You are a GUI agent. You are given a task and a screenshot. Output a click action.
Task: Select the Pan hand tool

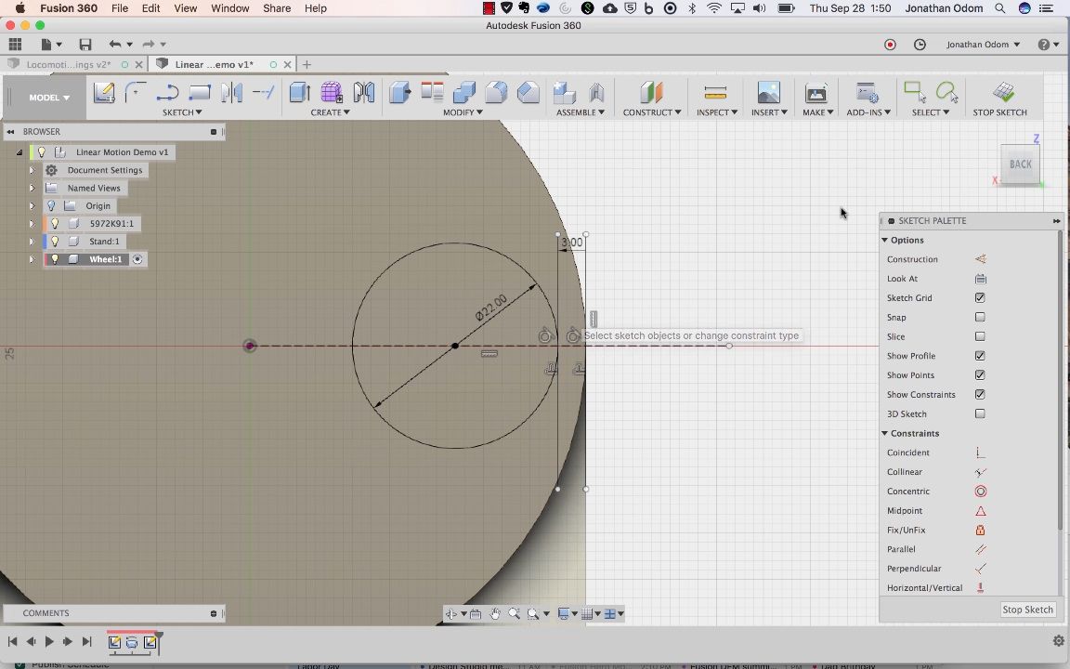495,613
